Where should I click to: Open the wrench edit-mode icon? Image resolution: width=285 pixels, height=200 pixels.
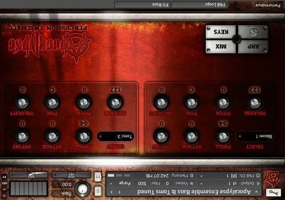[272, 192]
